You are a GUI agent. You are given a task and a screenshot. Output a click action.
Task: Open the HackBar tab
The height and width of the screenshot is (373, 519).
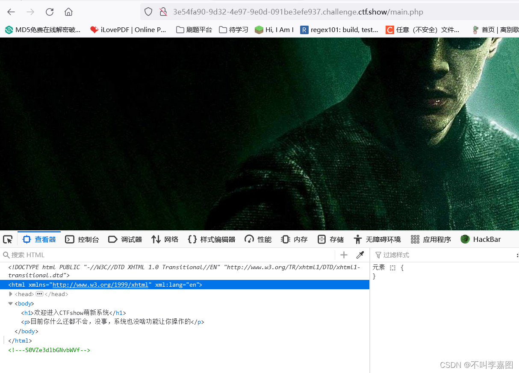tap(481, 239)
